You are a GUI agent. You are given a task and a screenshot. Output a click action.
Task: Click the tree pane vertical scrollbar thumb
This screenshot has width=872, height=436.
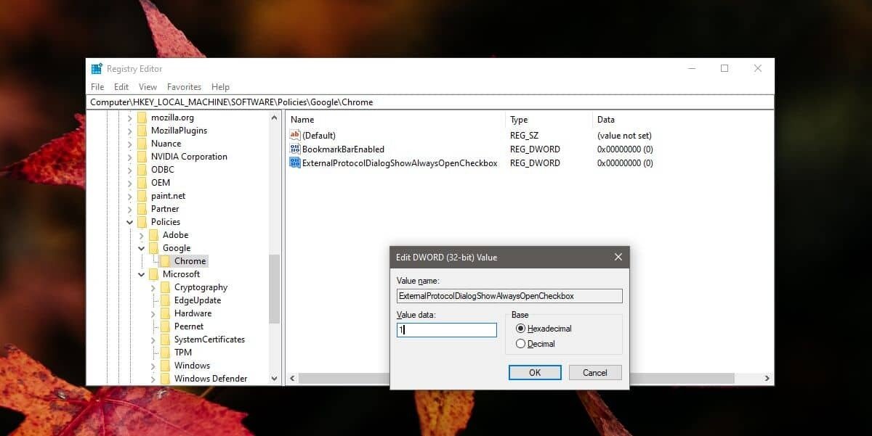tap(275, 289)
